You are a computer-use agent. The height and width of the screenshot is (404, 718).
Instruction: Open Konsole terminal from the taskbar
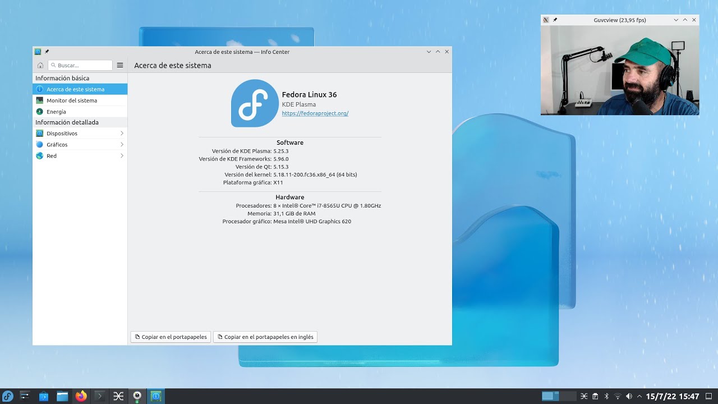tap(100, 396)
